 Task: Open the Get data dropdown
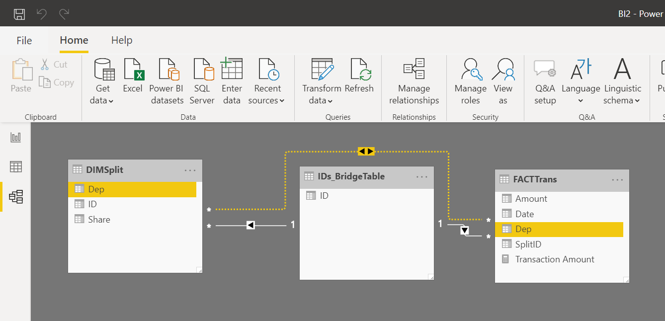pos(103,82)
